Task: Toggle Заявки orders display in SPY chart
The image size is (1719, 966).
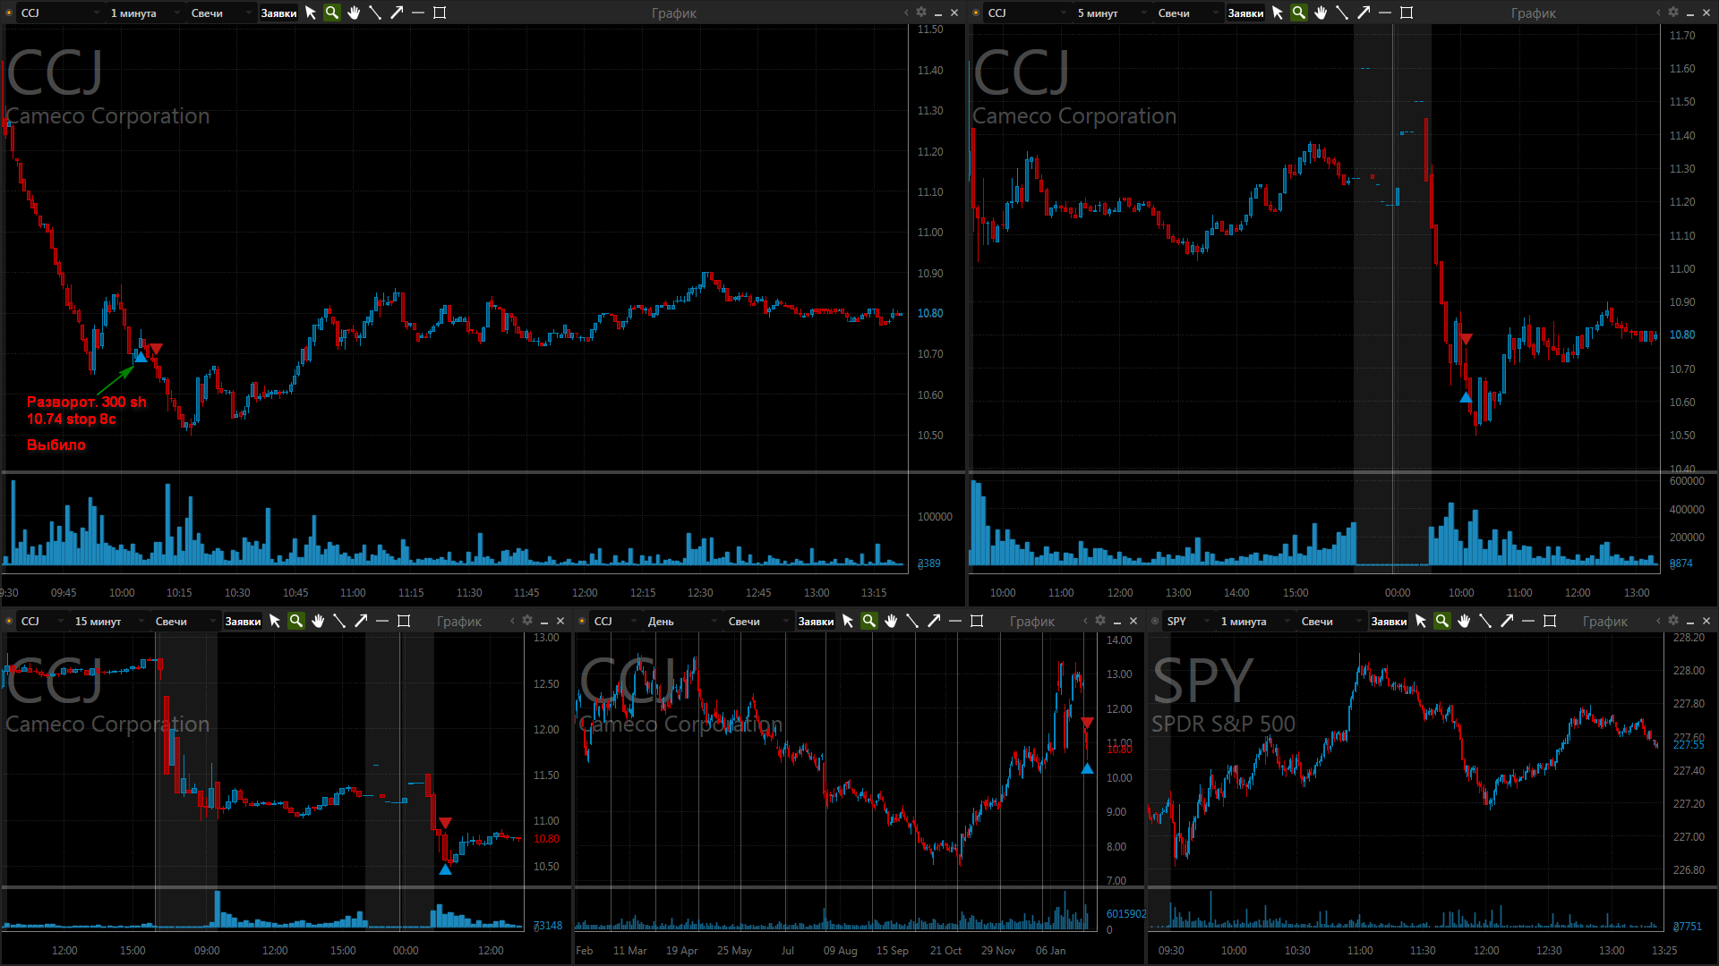Action: pos(1389,622)
